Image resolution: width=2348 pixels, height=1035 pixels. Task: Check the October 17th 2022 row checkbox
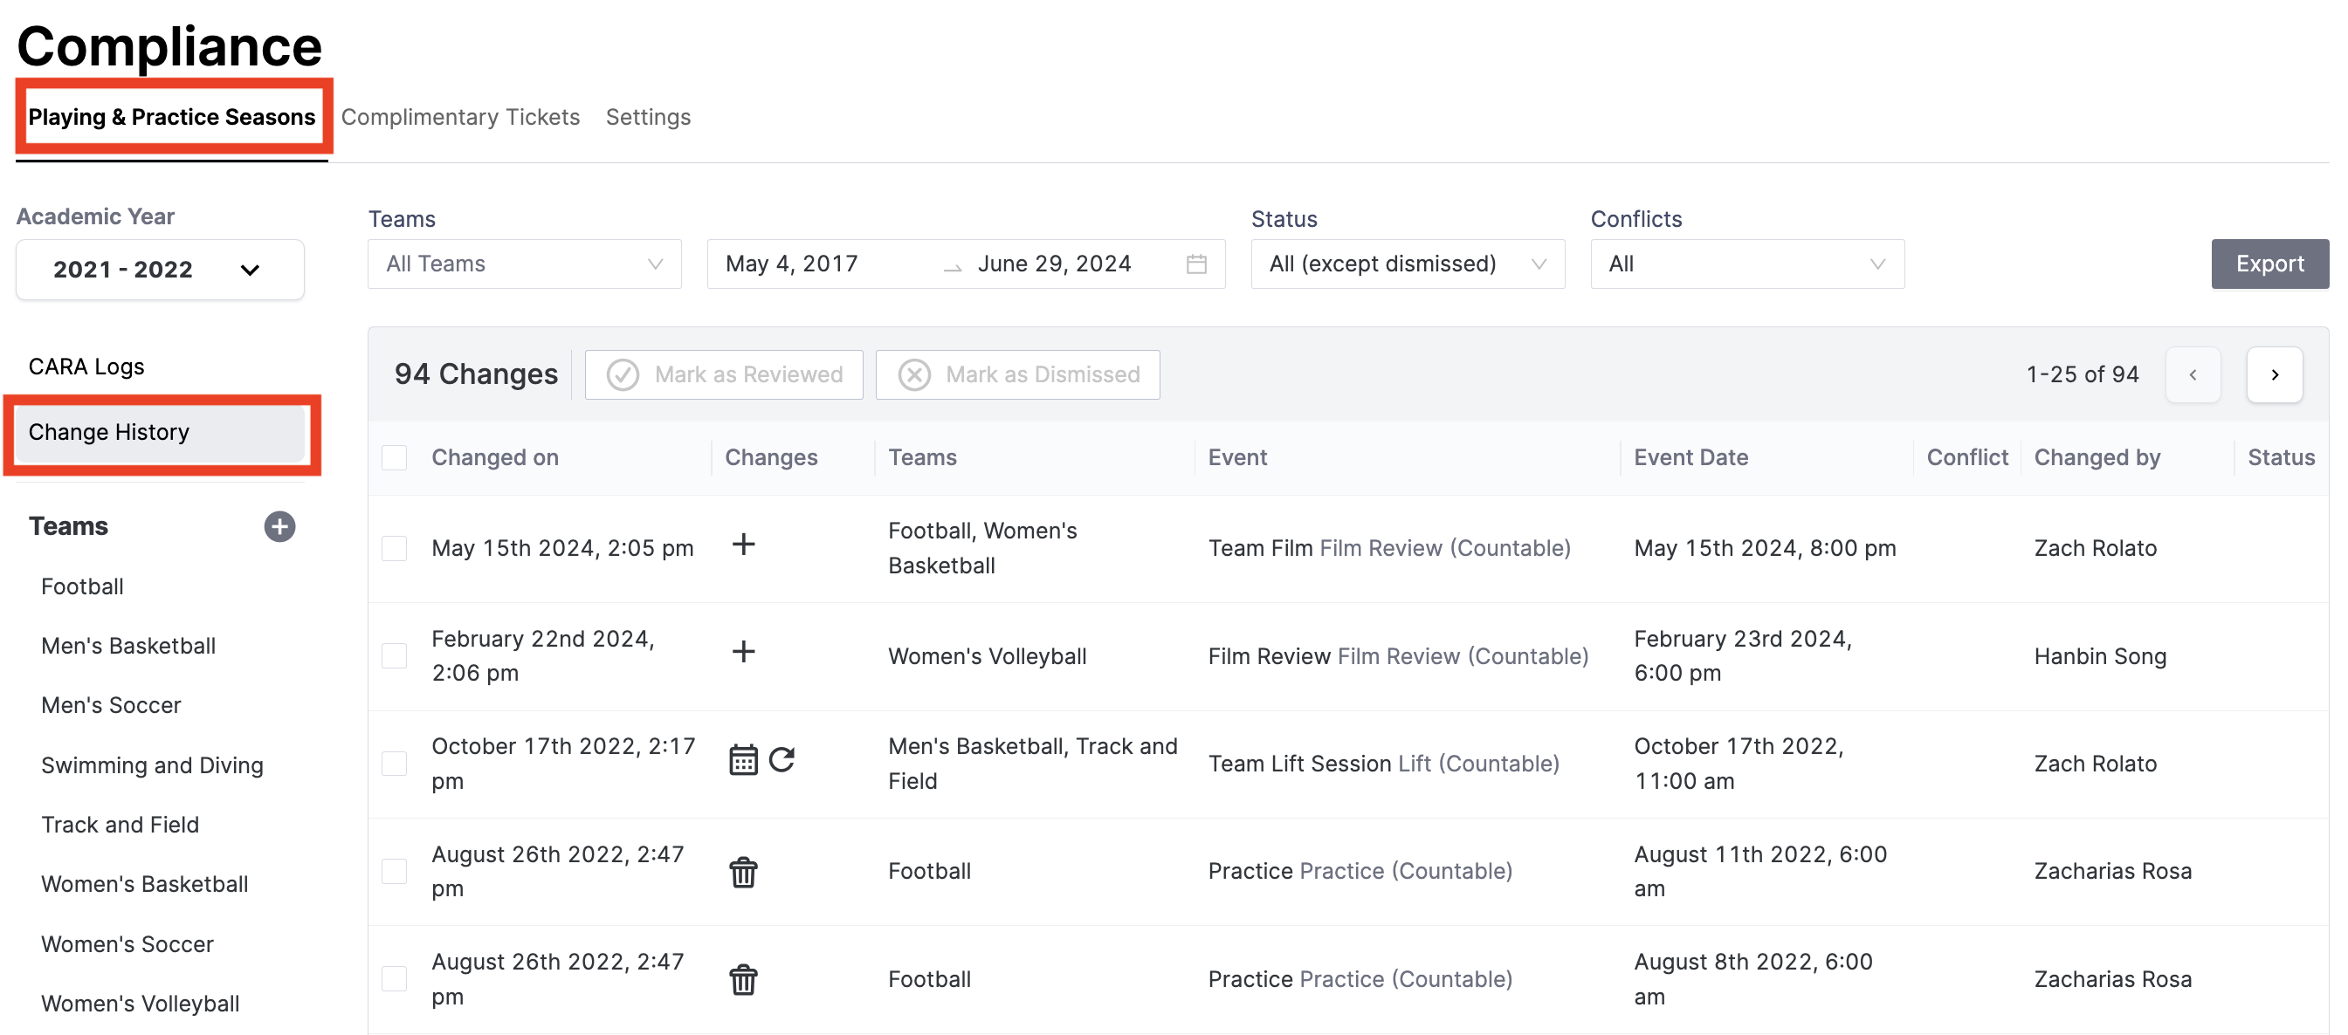pyautogui.click(x=395, y=764)
